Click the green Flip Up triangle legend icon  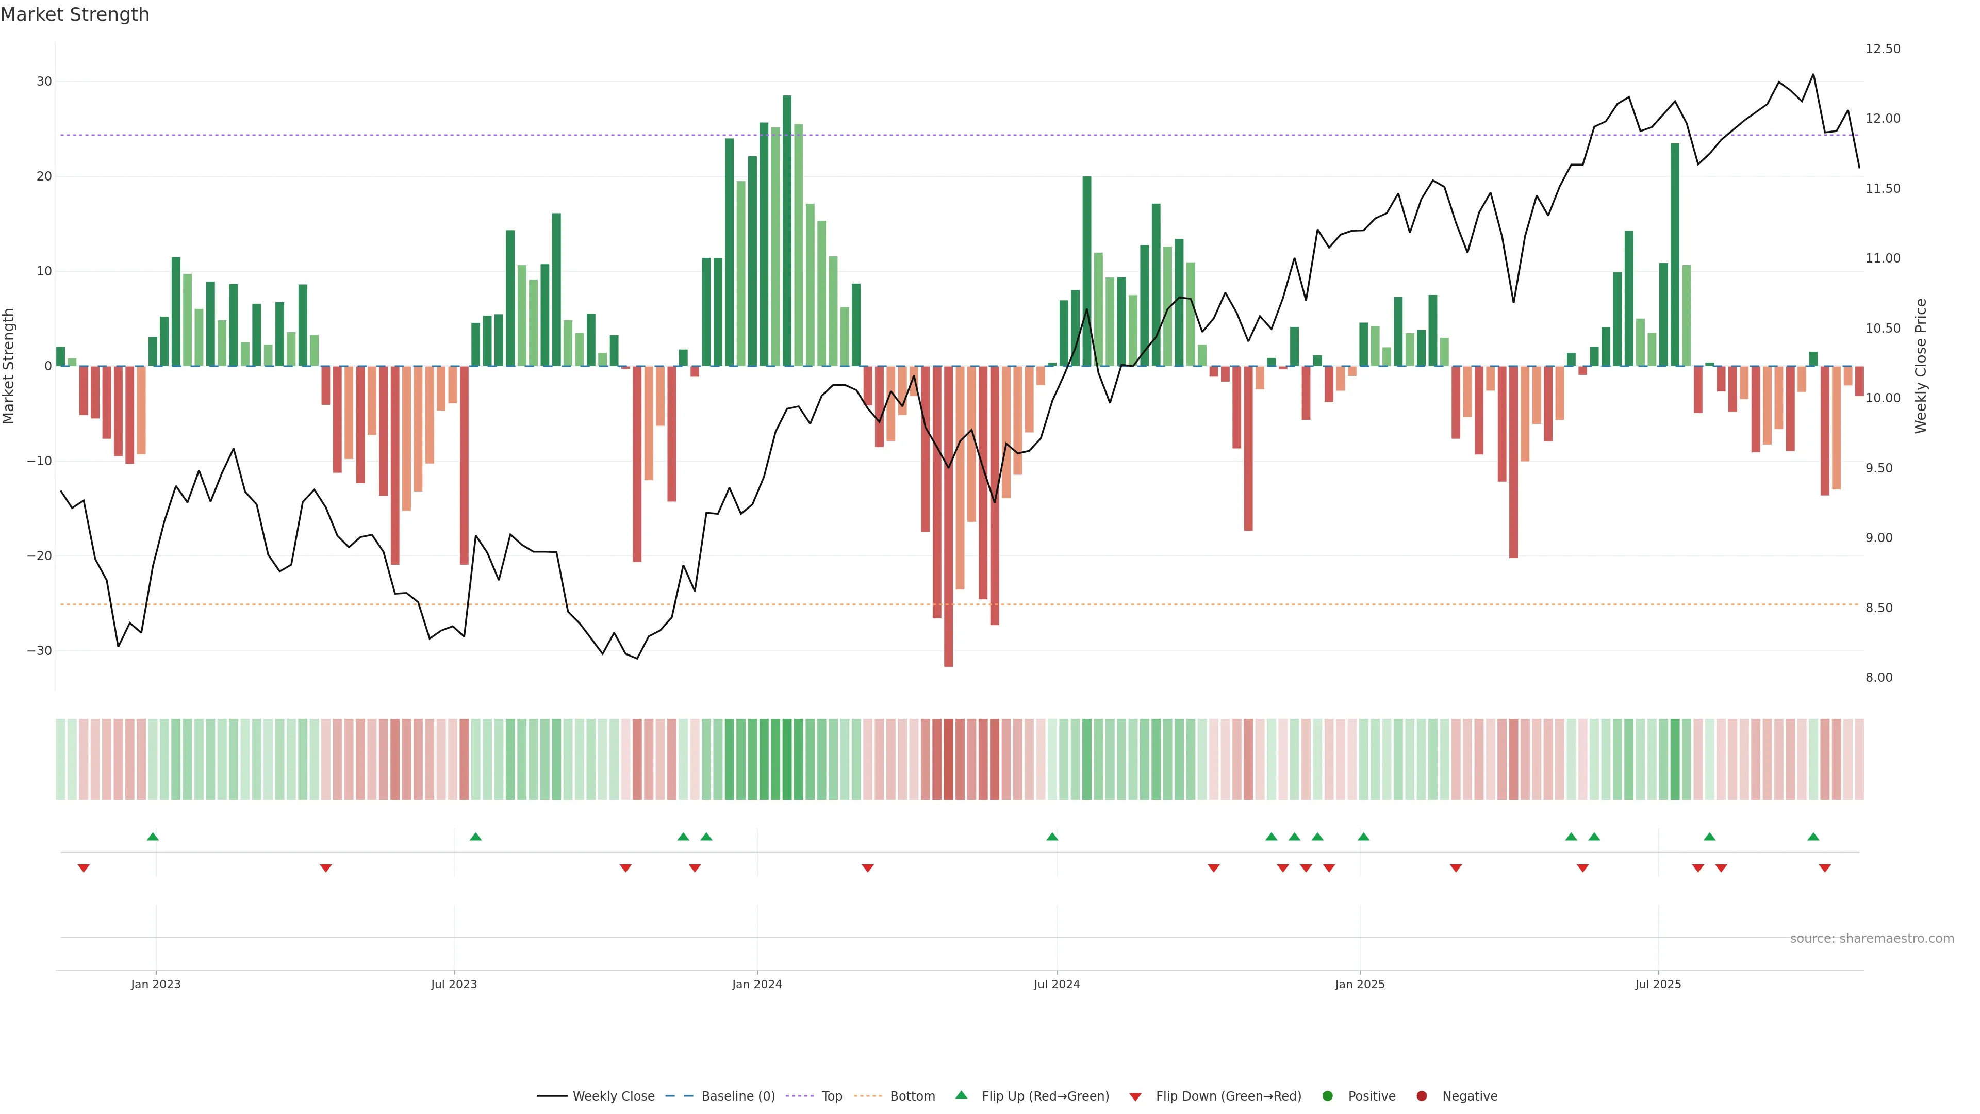pos(961,1095)
